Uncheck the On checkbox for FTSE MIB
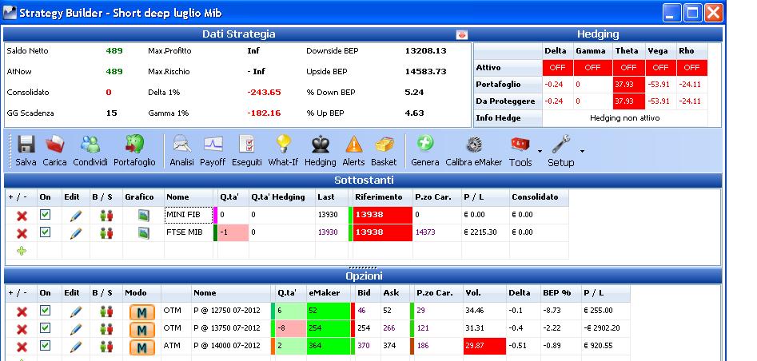757x361 pixels. click(x=45, y=232)
